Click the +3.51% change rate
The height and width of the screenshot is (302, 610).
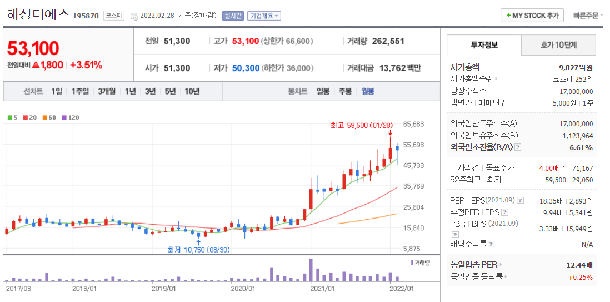click(86, 65)
